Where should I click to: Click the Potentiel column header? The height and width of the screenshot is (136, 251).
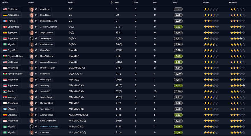[233, 2]
